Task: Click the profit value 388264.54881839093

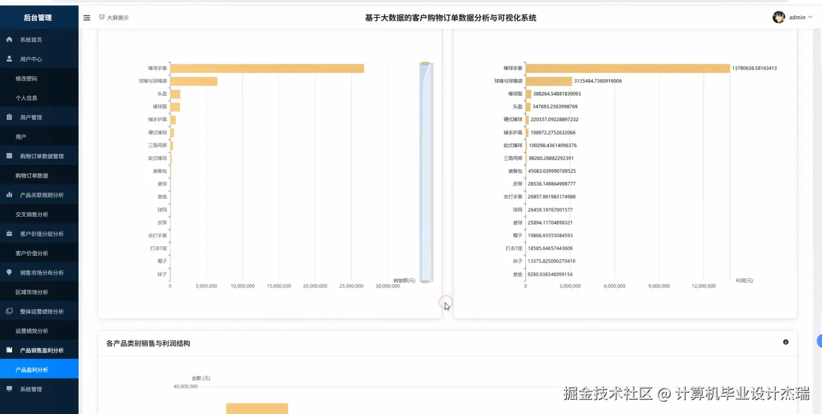Action: 557,94
